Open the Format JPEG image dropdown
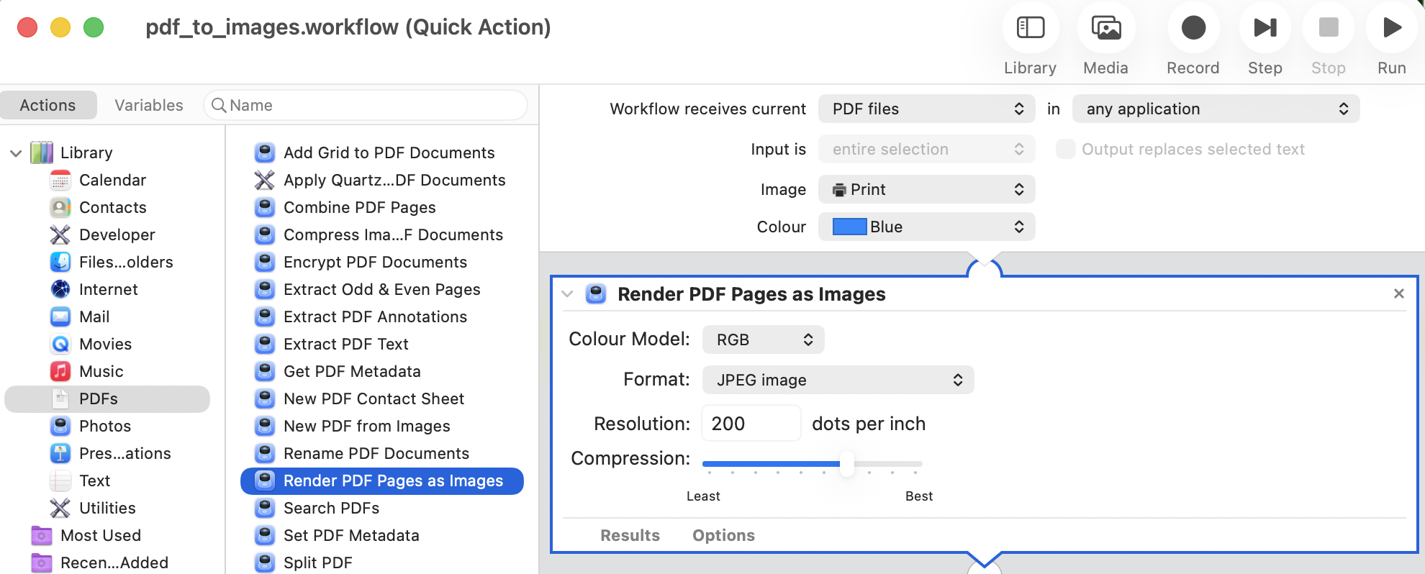This screenshot has width=1425, height=574. [838, 380]
